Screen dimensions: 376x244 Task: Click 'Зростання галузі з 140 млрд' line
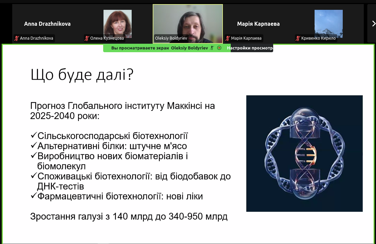coord(129,216)
